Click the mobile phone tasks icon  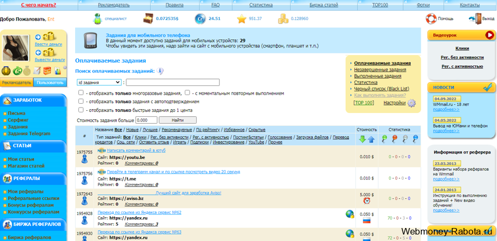[x=89, y=41]
